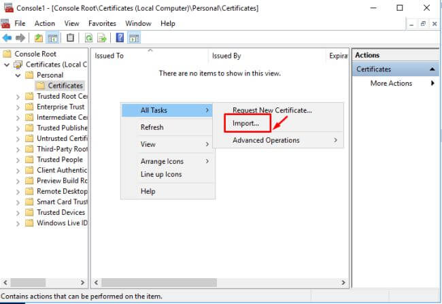Click the Trusted Devices folder icon
This screenshot has width=442, height=304.
coord(29,212)
